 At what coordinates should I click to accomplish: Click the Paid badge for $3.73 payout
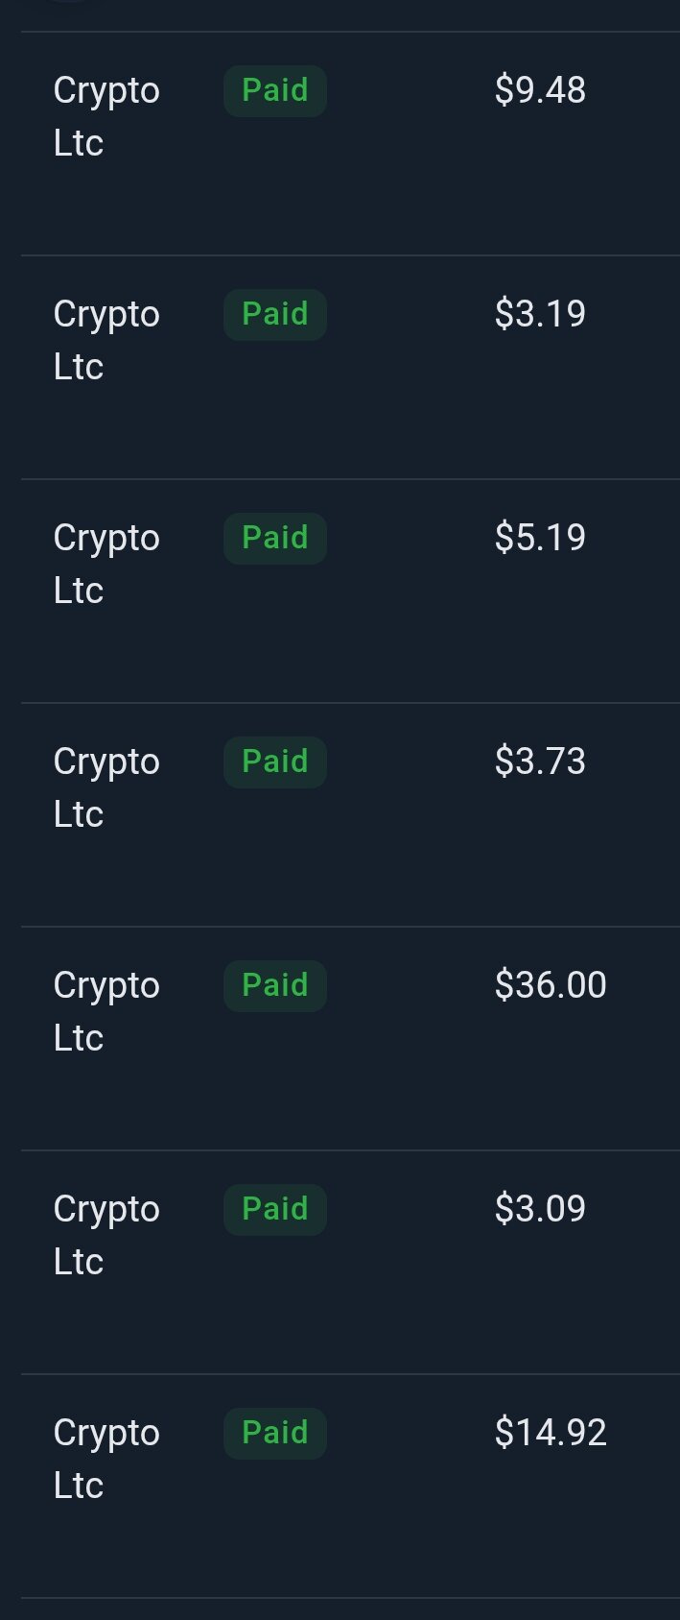pyautogui.click(x=275, y=762)
